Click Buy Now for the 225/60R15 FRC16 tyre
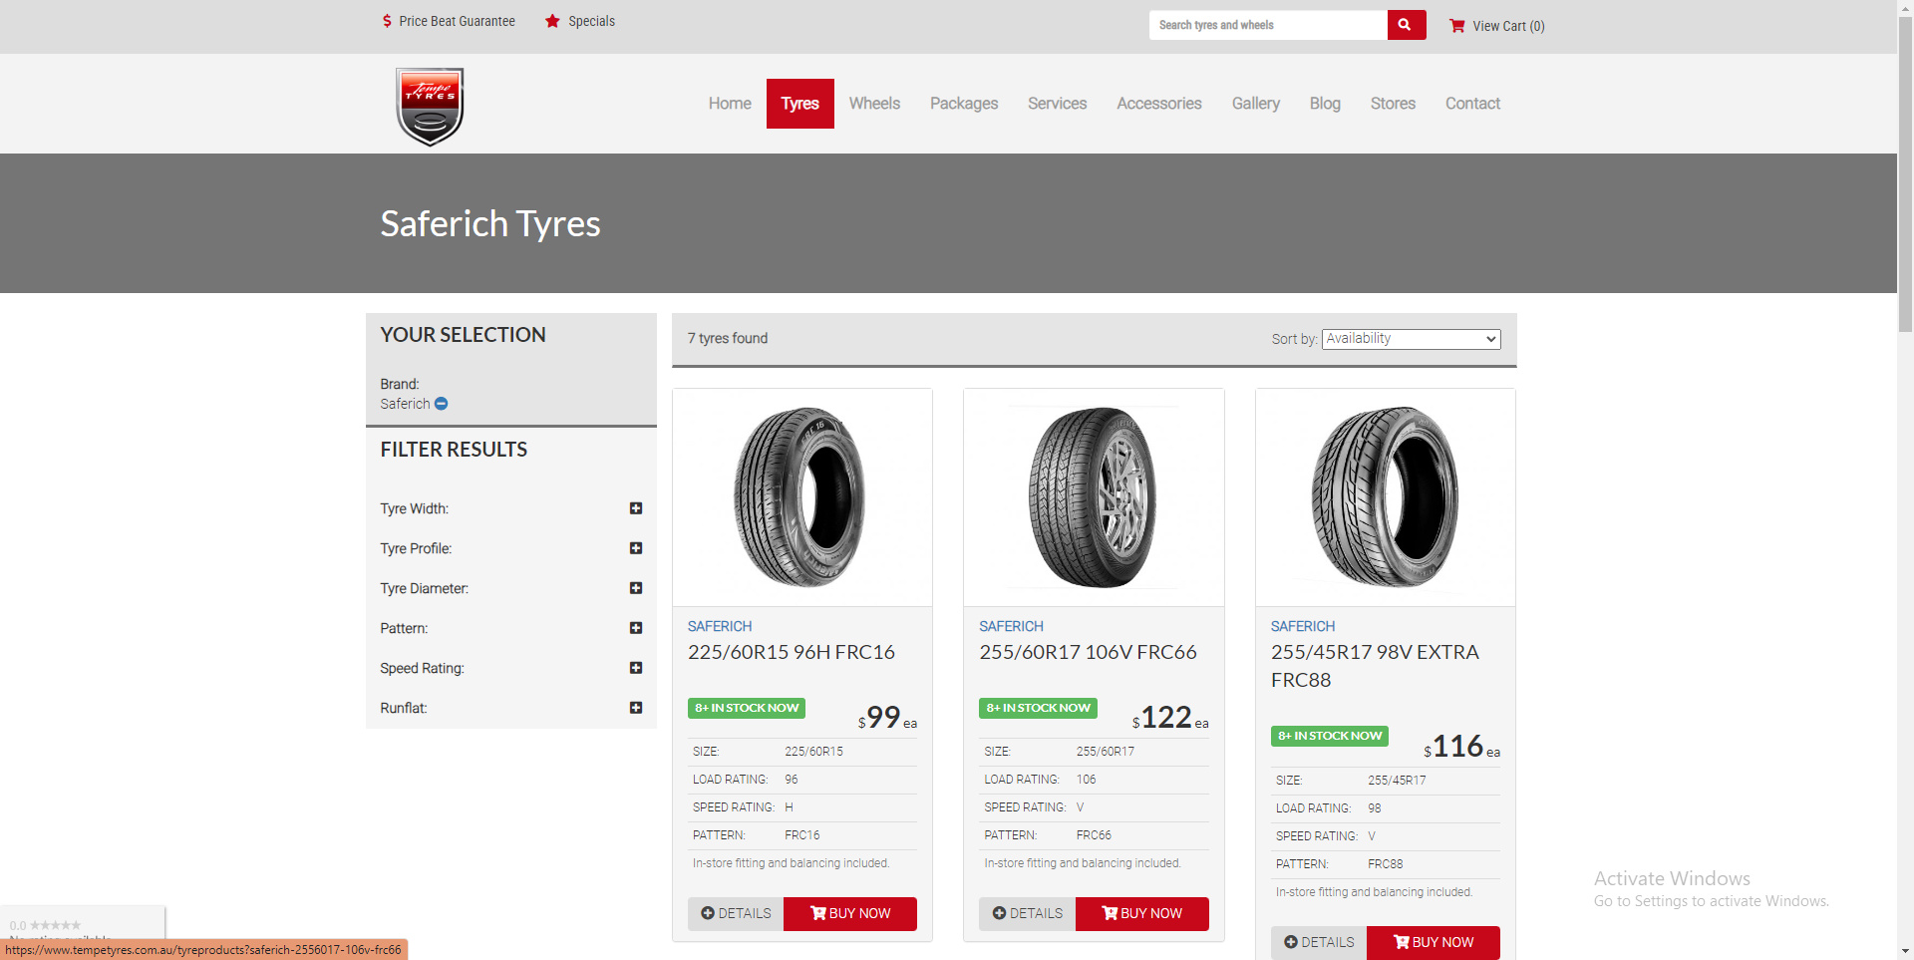The height and width of the screenshot is (960, 1914). 850,914
